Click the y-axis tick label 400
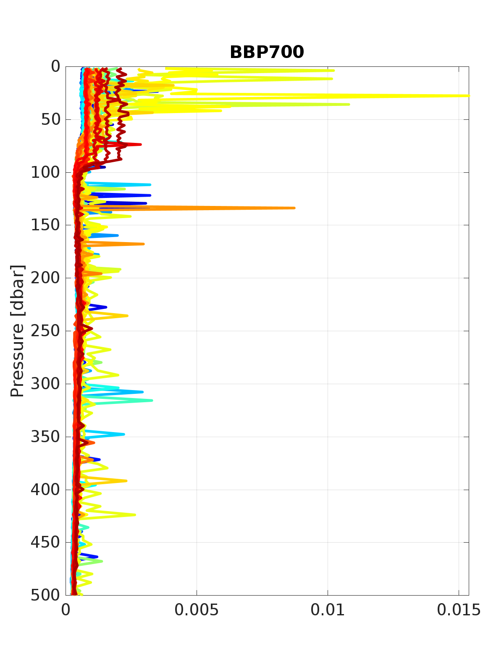 tap(46, 490)
